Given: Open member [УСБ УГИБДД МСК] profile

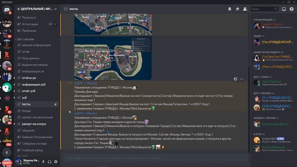Looking at the screenshot, I should pos(273,107).
